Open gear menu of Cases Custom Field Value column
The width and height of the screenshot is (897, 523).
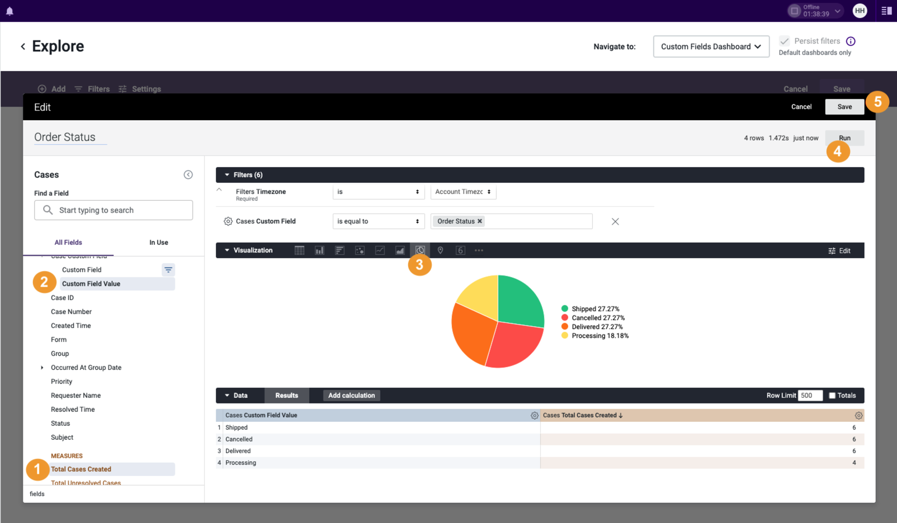[535, 416]
